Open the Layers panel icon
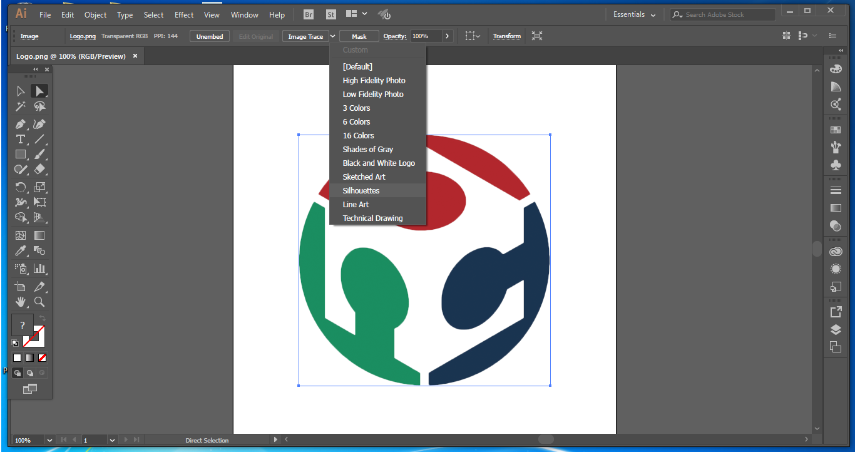This screenshot has width=855, height=452. (x=836, y=330)
